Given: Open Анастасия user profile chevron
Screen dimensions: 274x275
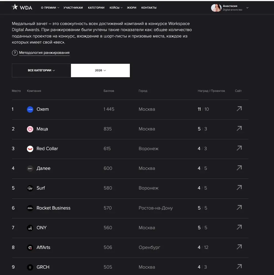Looking at the screenshot, I should pyautogui.click(x=247, y=8).
